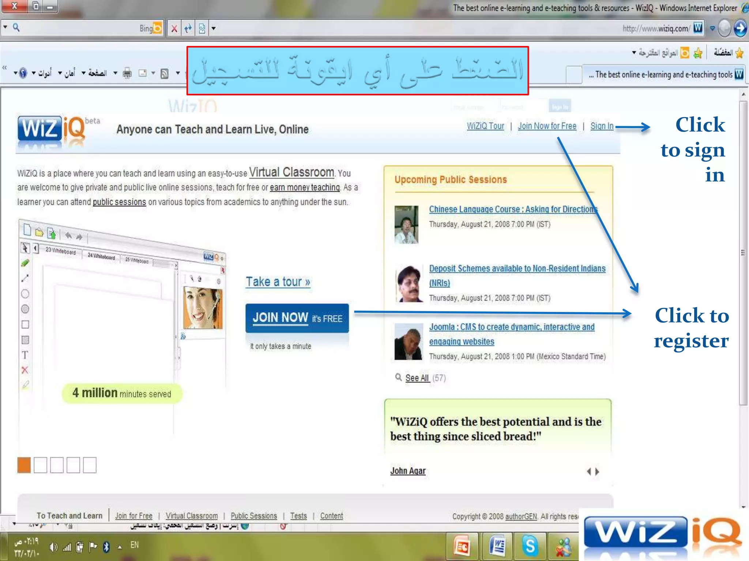The image size is (749, 561).
Task: Click the footer Virtual Classroom link
Action: pyautogui.click(x=192, y=516)
